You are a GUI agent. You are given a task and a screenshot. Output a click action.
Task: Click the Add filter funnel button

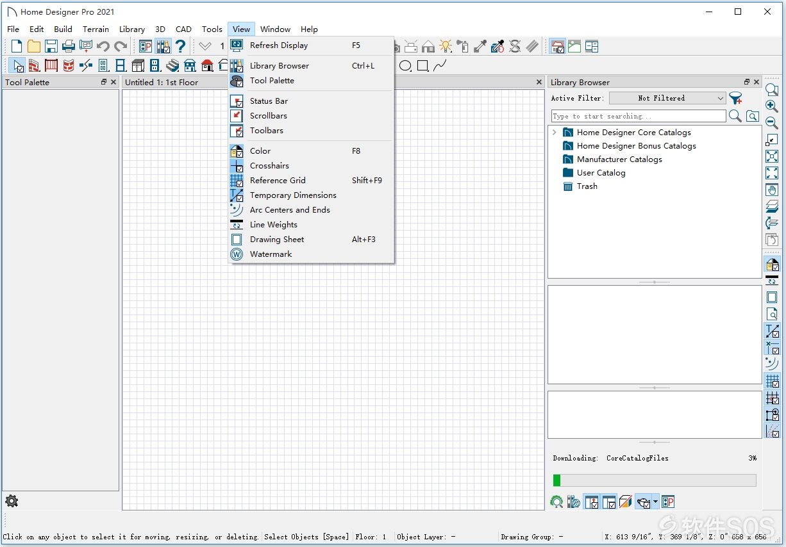click(735, 98)
